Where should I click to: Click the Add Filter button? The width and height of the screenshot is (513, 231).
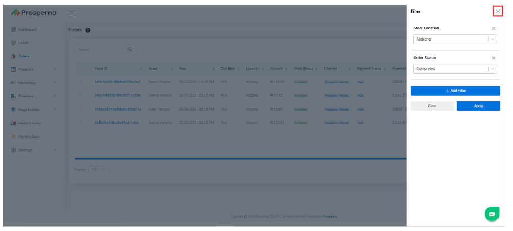(x=455, y=91)
